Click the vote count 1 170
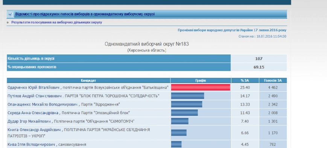Image resolution: width=327 pixels, height=148 pixels. pos(273,133)
